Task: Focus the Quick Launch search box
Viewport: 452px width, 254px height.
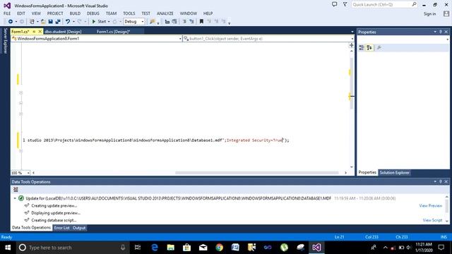Action: coord(384,5)
